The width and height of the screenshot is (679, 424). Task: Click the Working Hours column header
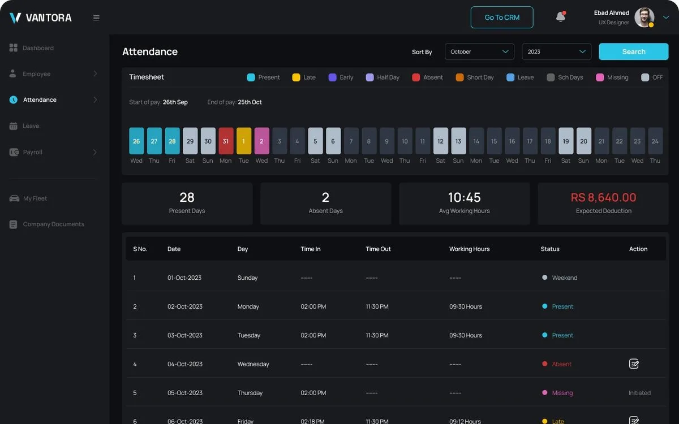[470, 249]
